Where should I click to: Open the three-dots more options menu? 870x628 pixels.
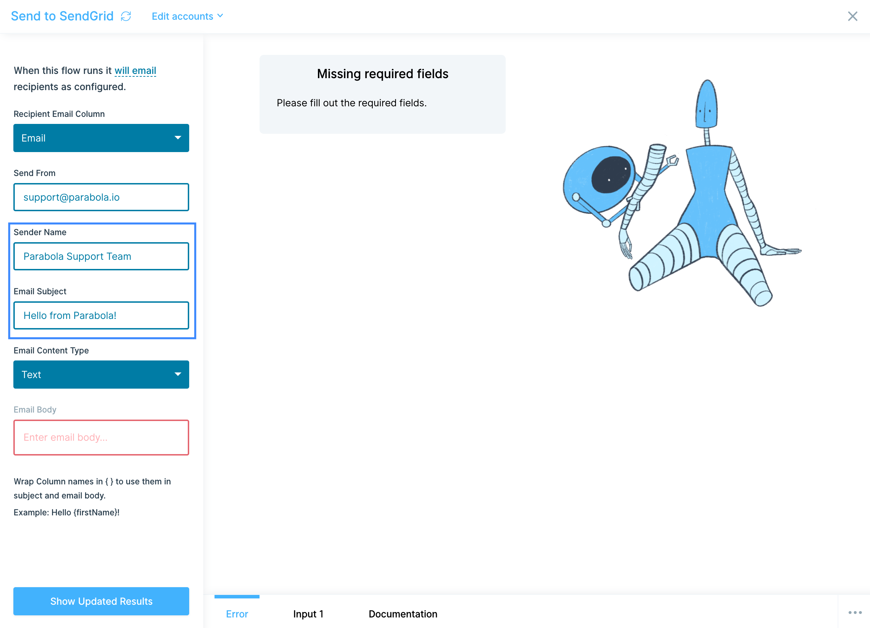click(855, 612)
